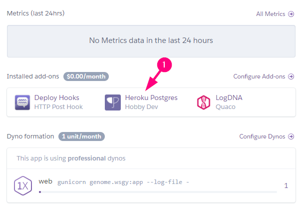300x211 pixels.
Task: Click the LogDNA add-on icon
Action: click(204, 102)
